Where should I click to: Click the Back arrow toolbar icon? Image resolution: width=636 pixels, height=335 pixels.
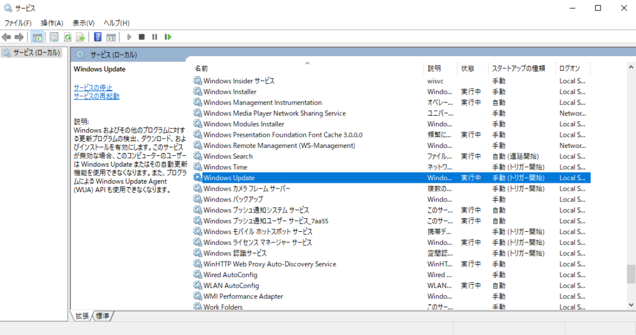coord(6,37)
